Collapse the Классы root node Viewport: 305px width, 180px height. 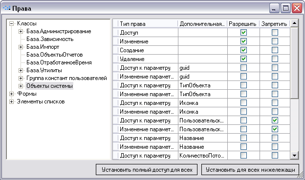[x=11, y=24]
